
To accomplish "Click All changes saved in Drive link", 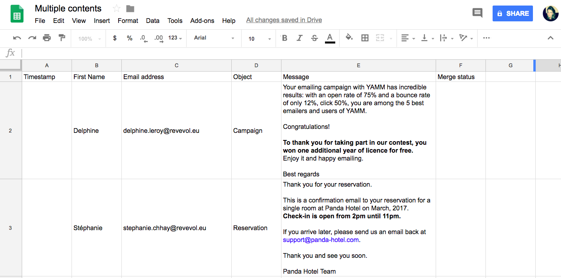I will tap(284, 20).
